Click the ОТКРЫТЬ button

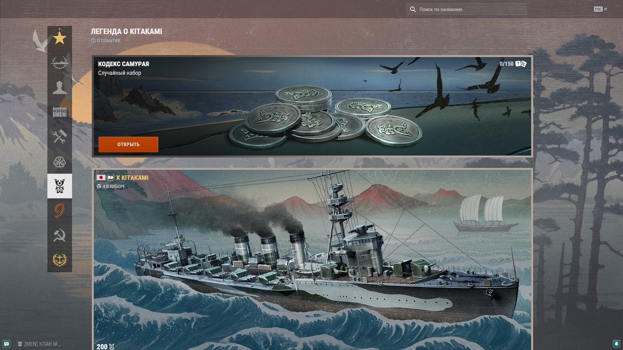coord(128,145)
